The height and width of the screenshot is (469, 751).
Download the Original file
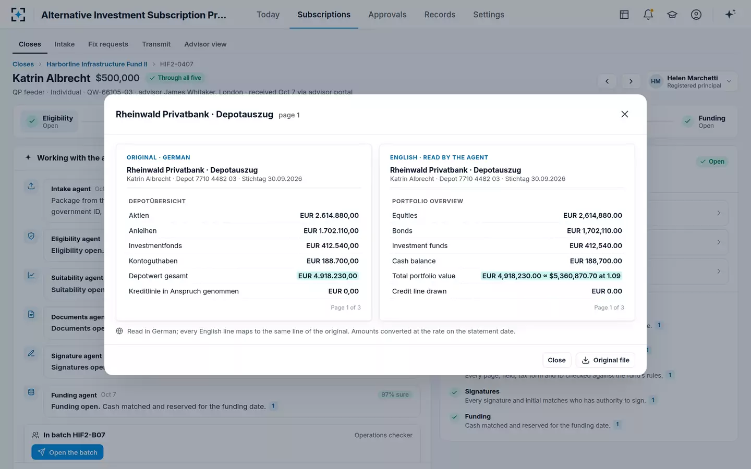click(x=605, y=360)
